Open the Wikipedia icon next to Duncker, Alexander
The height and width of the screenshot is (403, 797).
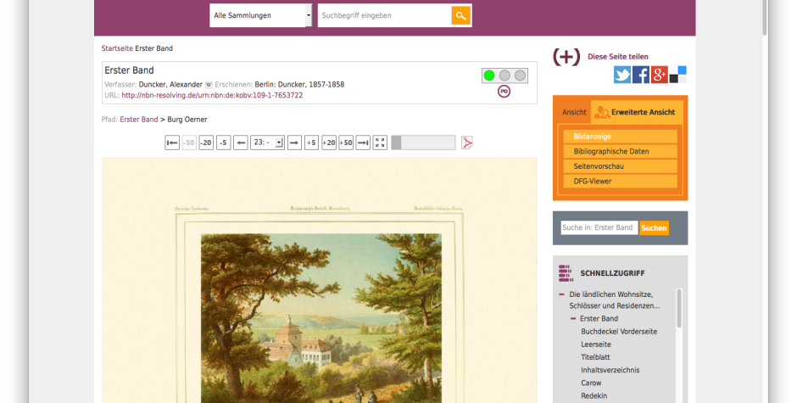click(x=209, y=85)
